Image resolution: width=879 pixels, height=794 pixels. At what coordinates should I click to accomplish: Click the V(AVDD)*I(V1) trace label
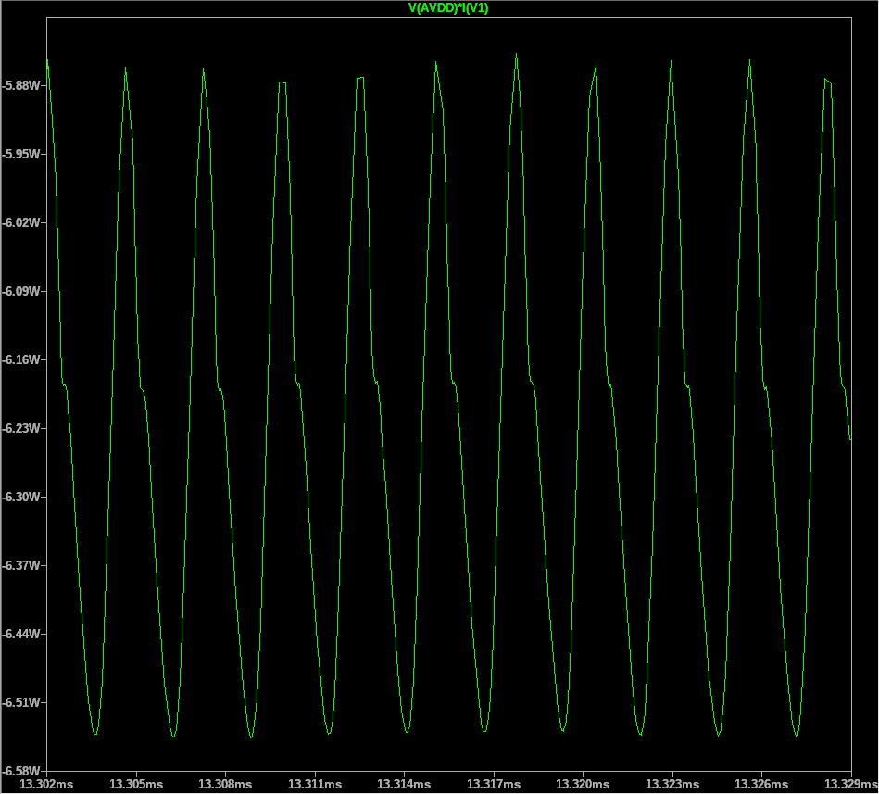[x=448, y=7]
